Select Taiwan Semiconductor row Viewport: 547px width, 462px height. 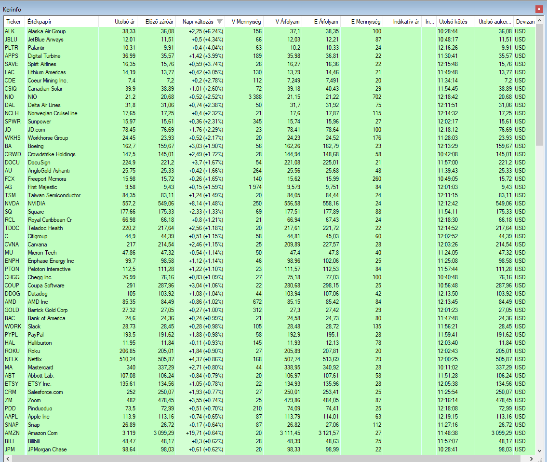coord(270,195)
